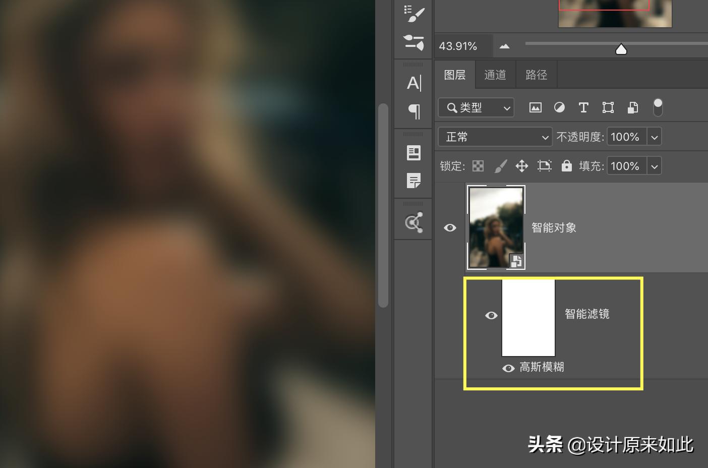Open the 不透明度 opacity dropdown
Image resolution: width=708 pixels, height=468 pixels.
tap(654, 136)
